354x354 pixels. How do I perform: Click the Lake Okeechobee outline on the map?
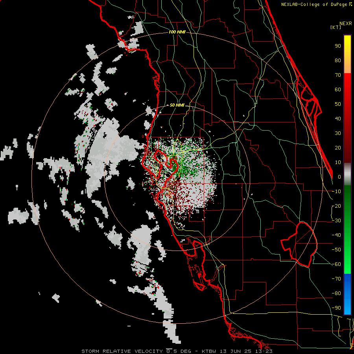[x=299, y=245]
